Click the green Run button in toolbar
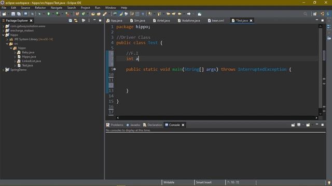 pos(48,14)
